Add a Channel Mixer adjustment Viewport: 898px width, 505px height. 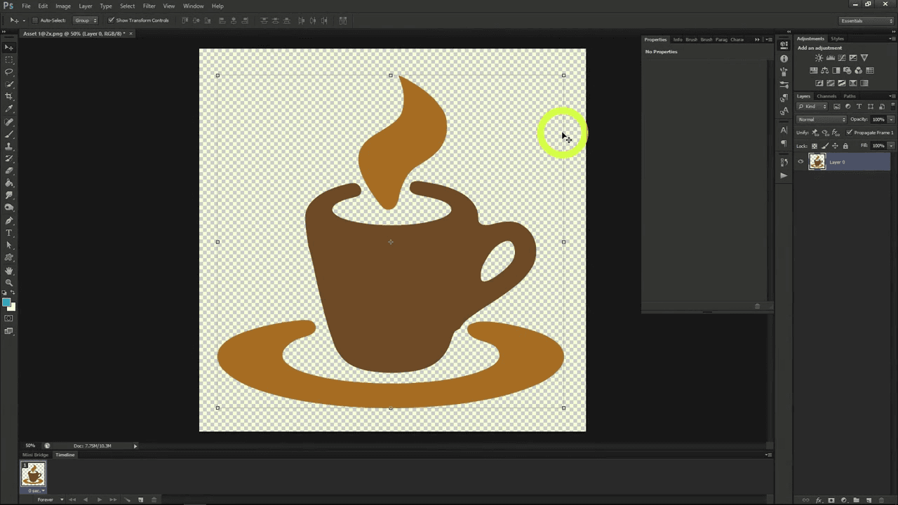click(x=858, y=71)
